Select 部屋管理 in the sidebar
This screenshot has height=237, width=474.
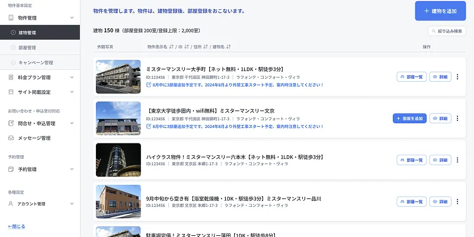[x=40, y=47]
